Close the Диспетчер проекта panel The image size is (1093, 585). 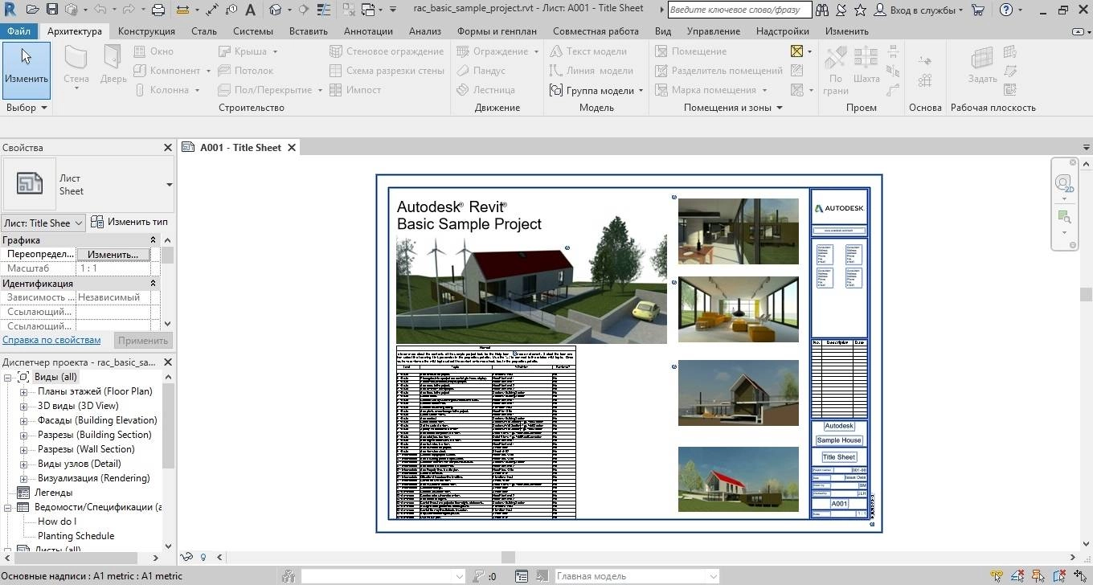tap(168, 362)
